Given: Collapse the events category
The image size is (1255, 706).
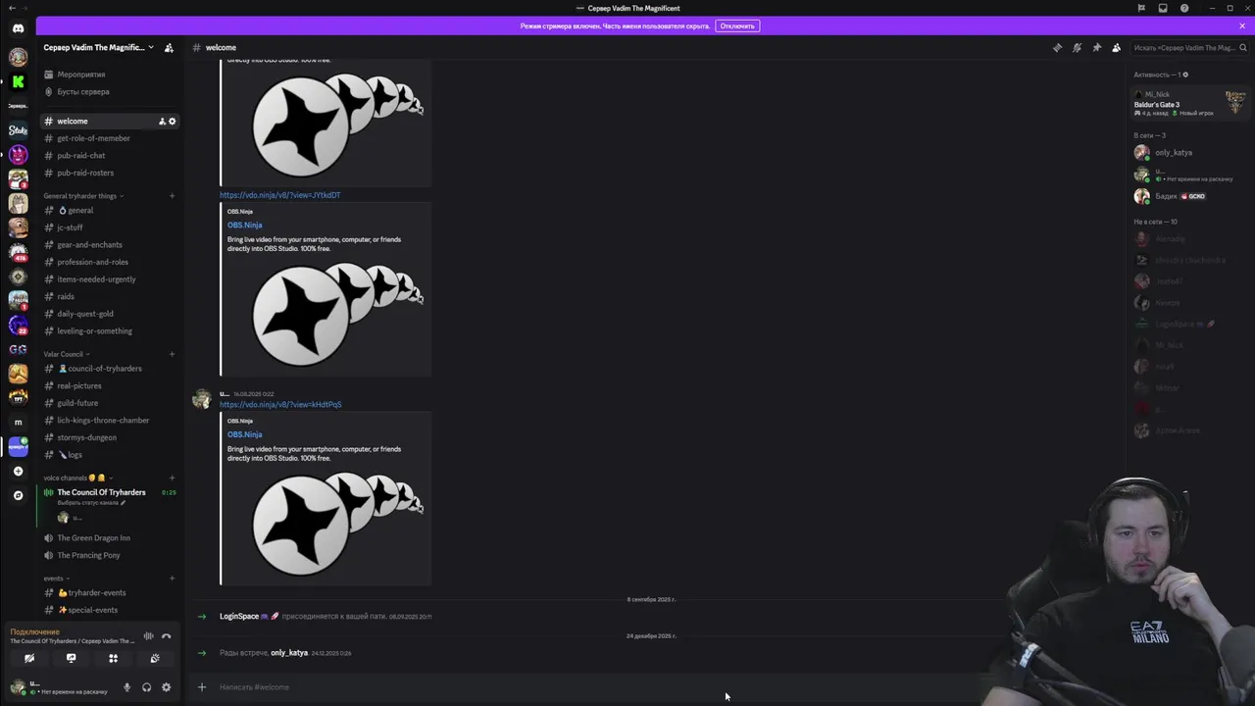Looking at the screenshot, I should [x=57, y=579].
